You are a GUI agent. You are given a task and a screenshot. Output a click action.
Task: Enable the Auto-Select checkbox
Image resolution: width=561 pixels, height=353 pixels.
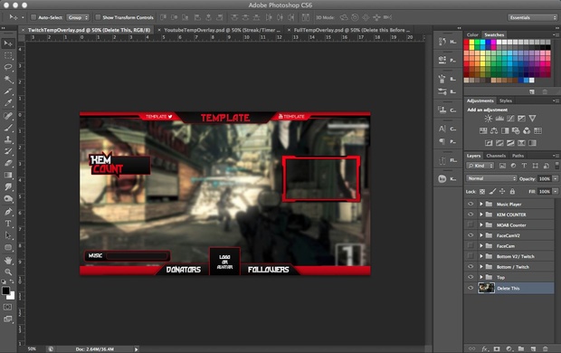click(x=33, y=17)
